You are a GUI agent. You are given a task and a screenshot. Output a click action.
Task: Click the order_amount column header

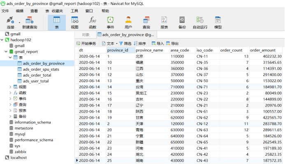266,50
